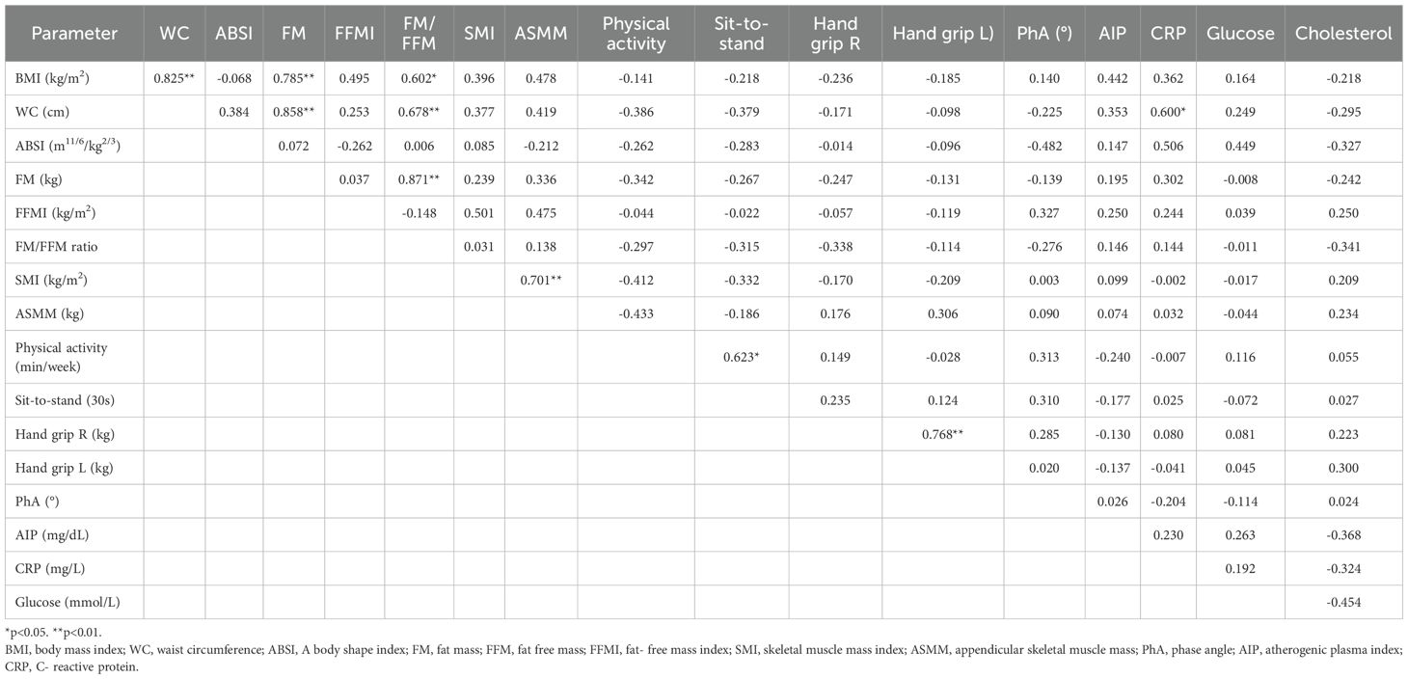Select the Sit-to-stand column header
This screenshot has height=679, width=1408.
click(x=742, y=33)
